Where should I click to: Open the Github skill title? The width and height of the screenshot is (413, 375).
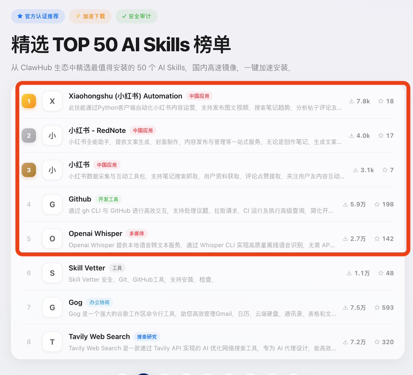click(x=80, y=199)
